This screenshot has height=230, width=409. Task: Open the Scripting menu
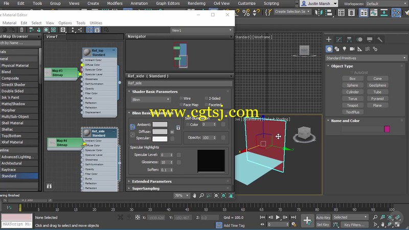tap(271, 4)
